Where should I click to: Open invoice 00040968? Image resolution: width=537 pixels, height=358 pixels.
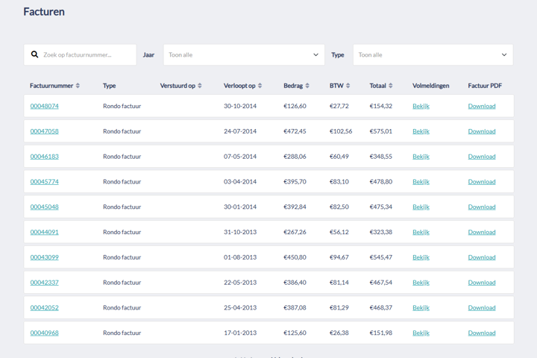coord(44,333)
